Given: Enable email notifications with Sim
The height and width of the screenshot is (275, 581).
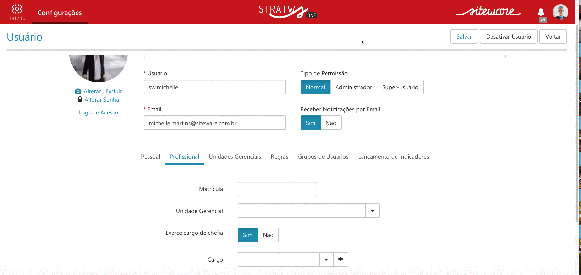Looking at the screenshot, I should [x=311, y=123].
